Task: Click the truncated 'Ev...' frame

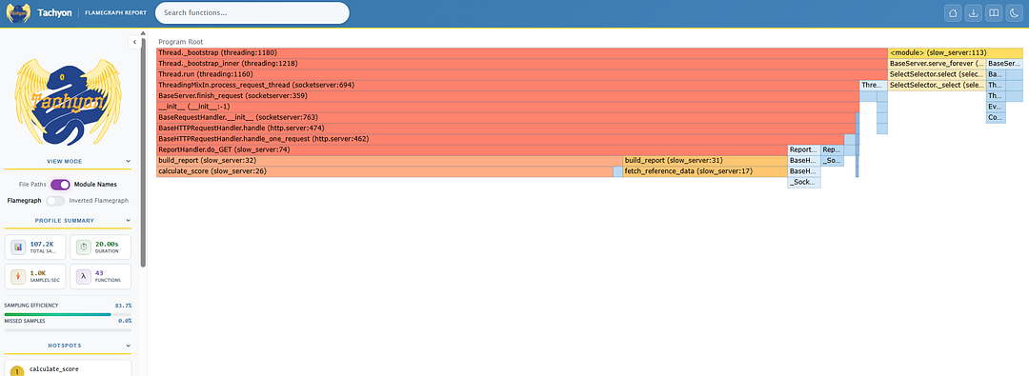Action: point(995,107)
